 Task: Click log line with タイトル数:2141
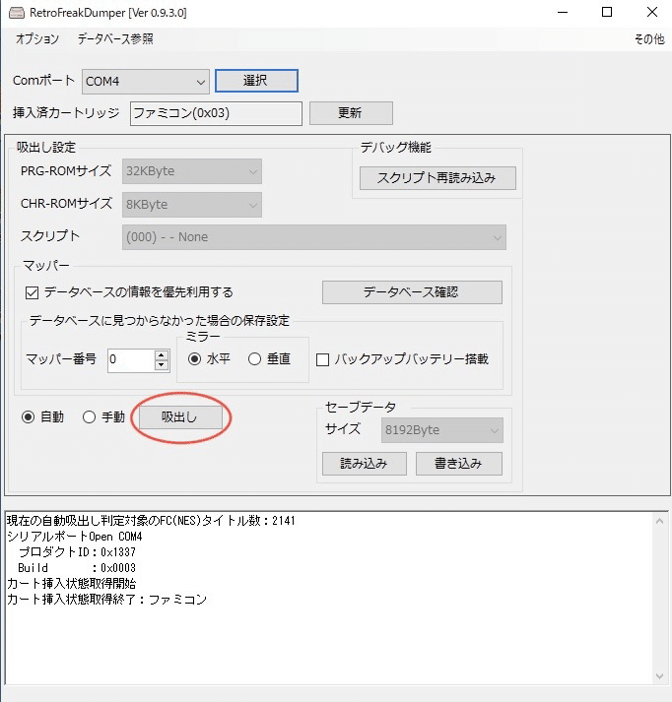point(151,521)
